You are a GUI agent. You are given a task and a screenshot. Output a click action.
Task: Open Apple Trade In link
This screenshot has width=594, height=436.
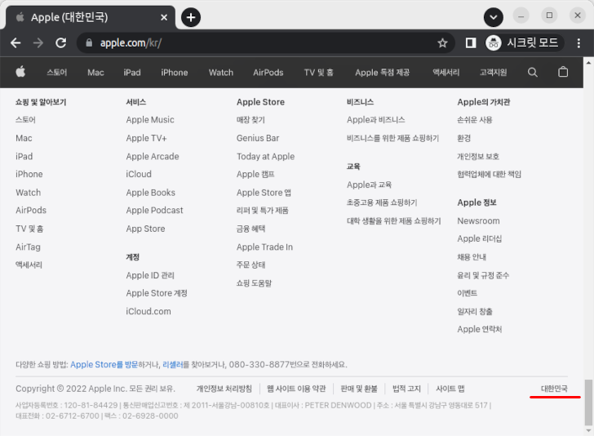(x=264, y=247)
